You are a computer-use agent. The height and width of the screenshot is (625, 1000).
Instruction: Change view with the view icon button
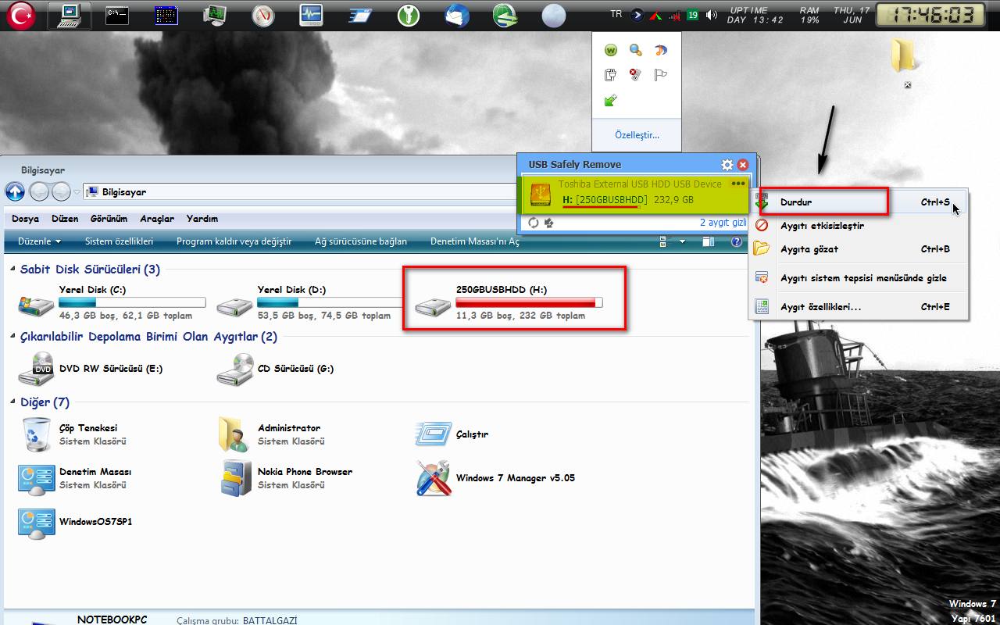pyautogui.click(x=666, y=242)
